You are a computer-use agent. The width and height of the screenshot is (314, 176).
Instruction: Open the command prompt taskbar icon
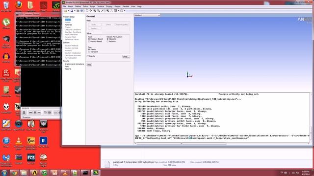tap(85, 173)
